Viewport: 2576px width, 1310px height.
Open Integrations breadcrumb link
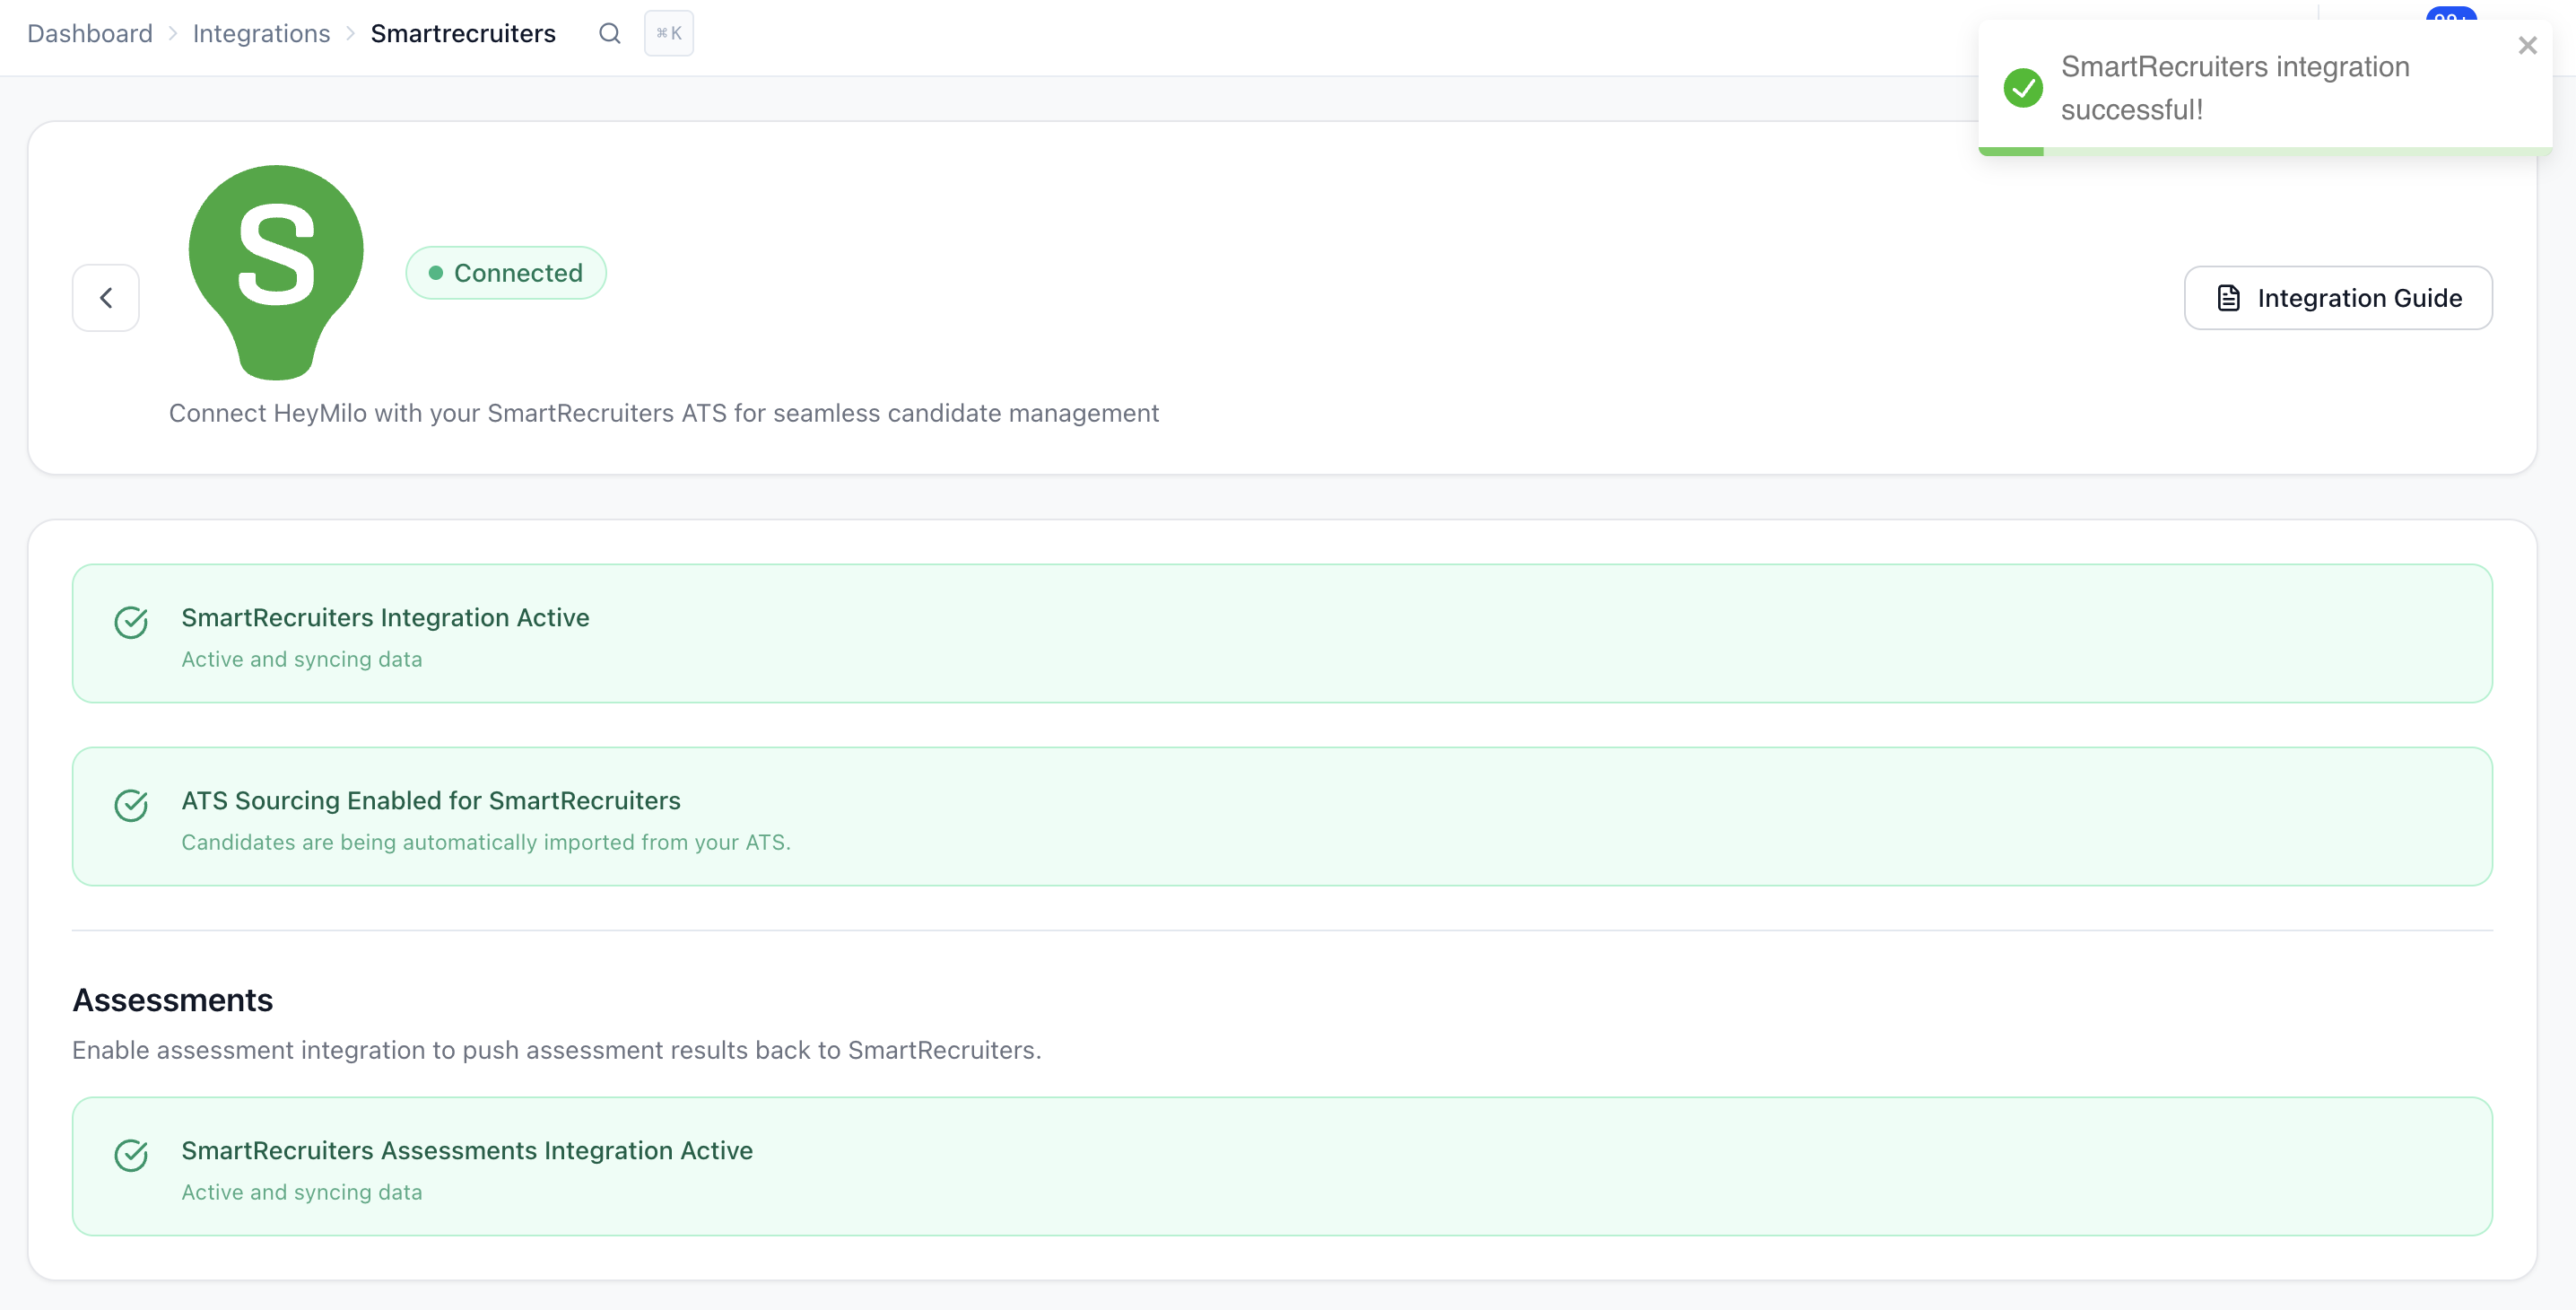(x=261, y=33)
